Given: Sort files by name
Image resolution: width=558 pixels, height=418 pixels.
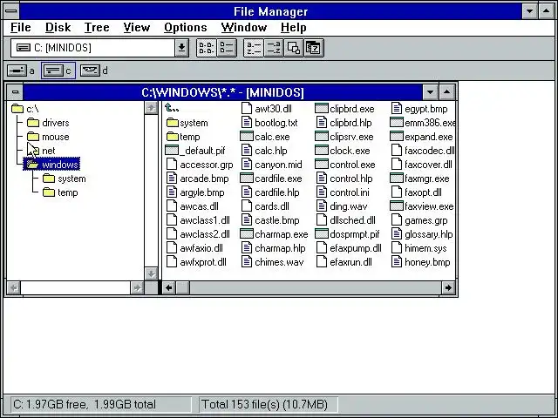Looking at the screenshot, I should point(254,48).
